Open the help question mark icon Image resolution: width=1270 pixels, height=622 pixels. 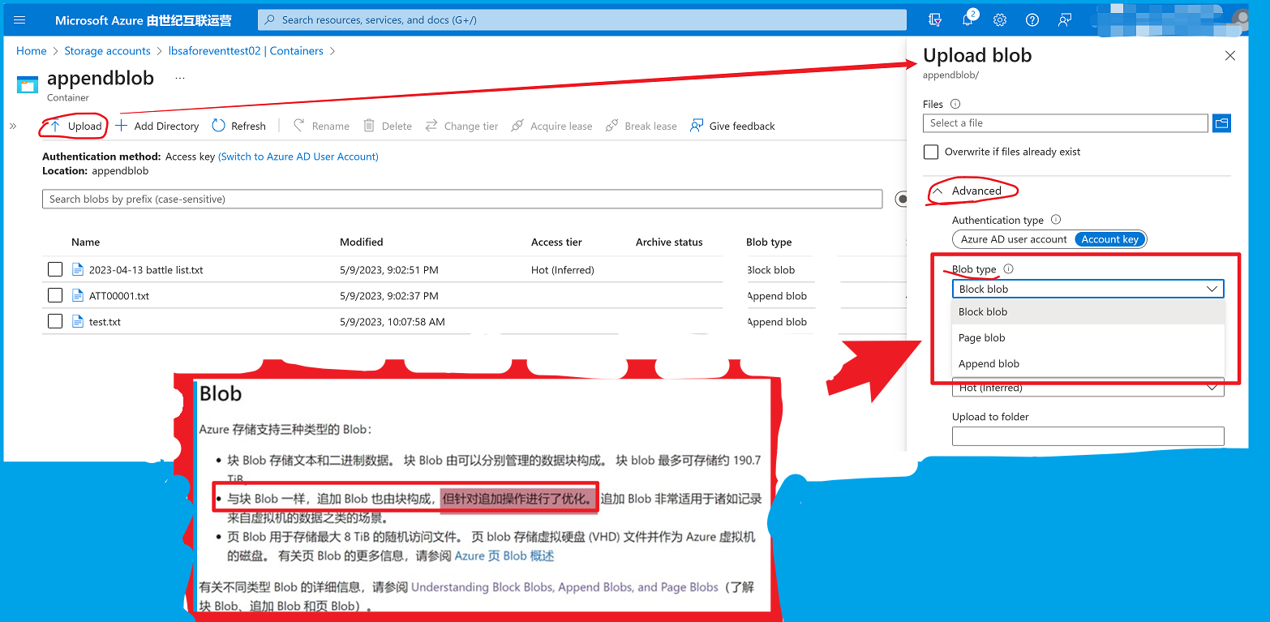coord(1032,20)
